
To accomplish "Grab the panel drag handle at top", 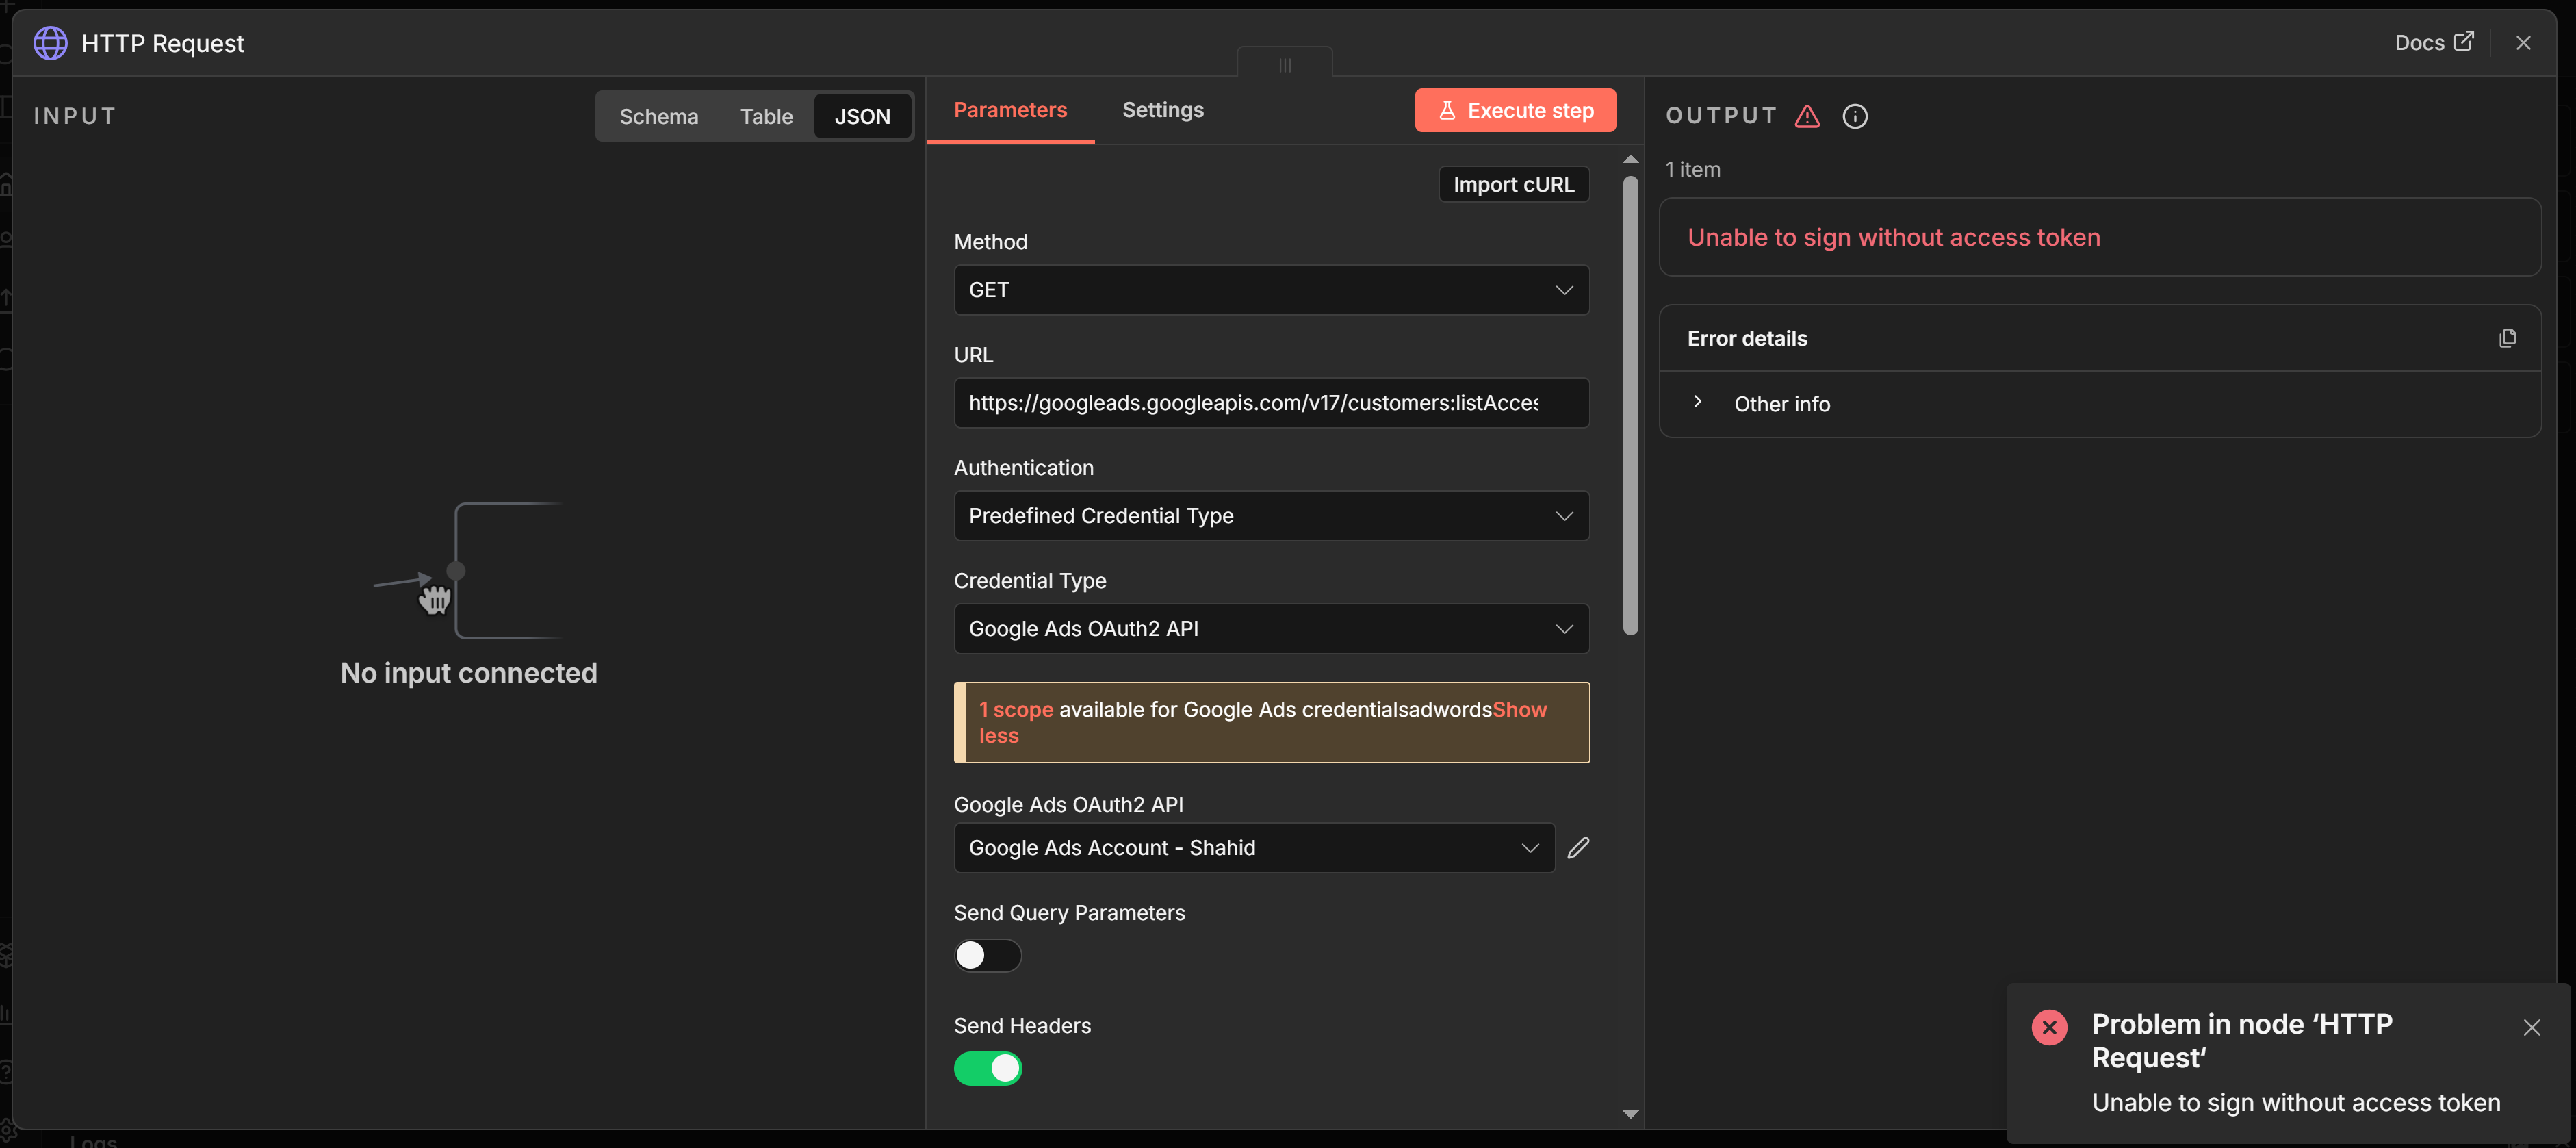I will point(1284,65).
